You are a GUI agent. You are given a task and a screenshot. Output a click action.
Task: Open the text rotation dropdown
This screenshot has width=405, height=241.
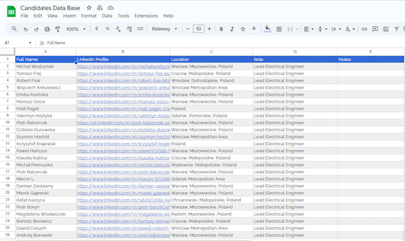pos(350,29)
